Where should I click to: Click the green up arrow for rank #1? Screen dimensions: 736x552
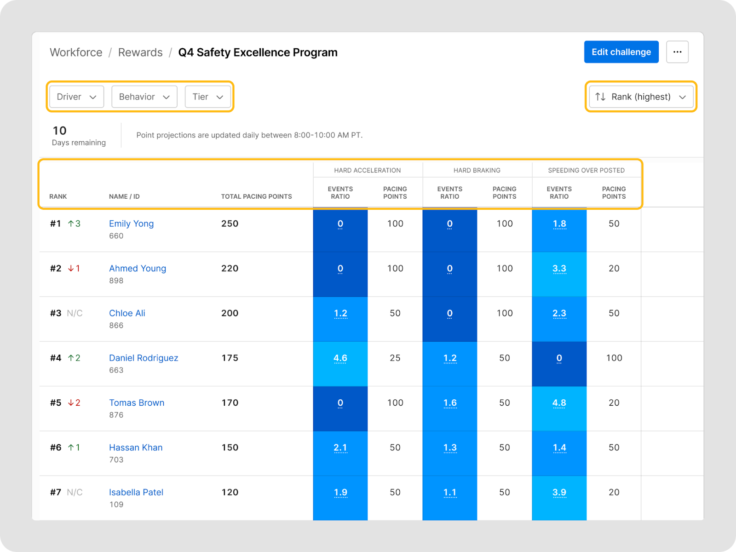(71, 224)
